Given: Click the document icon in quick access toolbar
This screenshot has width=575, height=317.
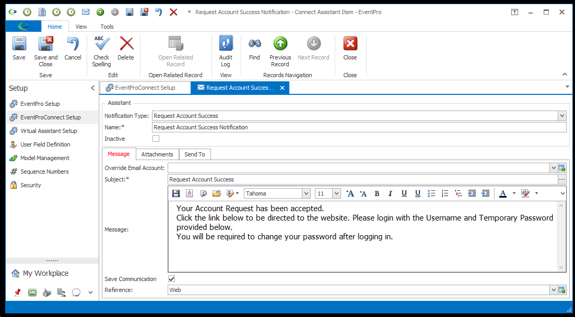Looking at the screenshot, I should click(42, 12).
